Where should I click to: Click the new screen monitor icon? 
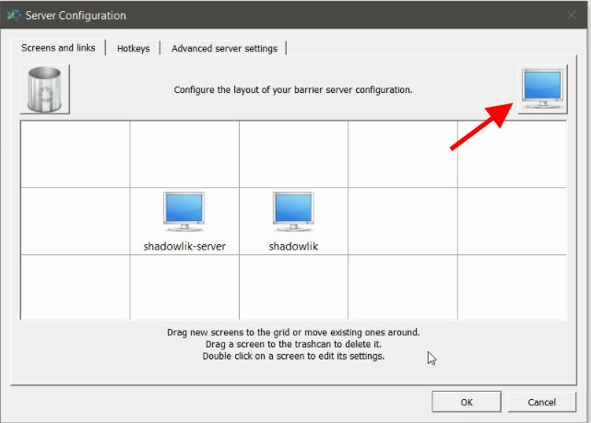click(542, 89)
